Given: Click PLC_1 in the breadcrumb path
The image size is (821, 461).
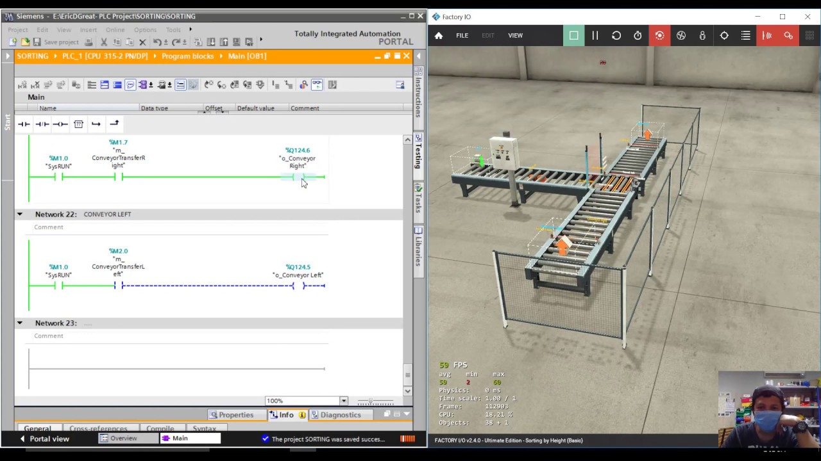Looking at the screenshot, I should pos(105,56).
